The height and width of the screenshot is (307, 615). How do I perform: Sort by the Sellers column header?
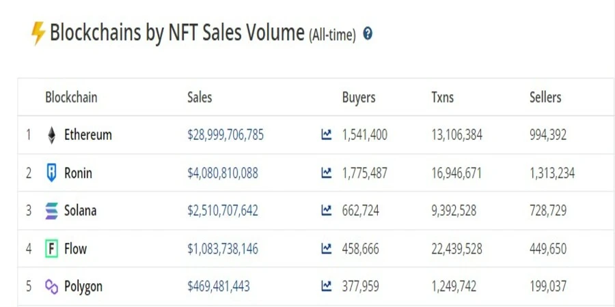(545, 98)
